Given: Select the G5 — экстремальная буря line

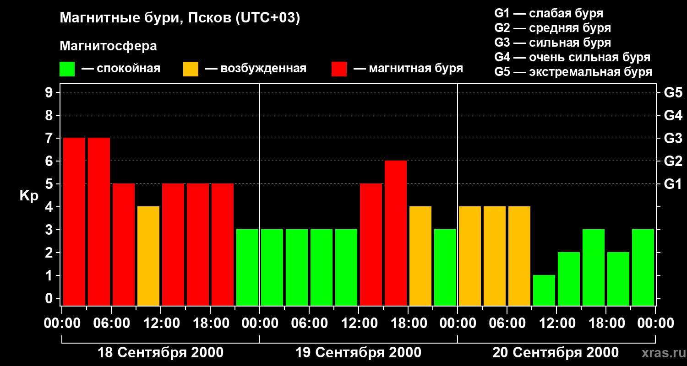Looking at the screenshot, I should click(x=573, y=72).
